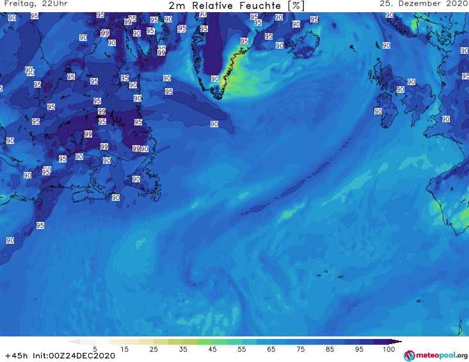Click the meteopool.org logo

[x=436, y=356]
